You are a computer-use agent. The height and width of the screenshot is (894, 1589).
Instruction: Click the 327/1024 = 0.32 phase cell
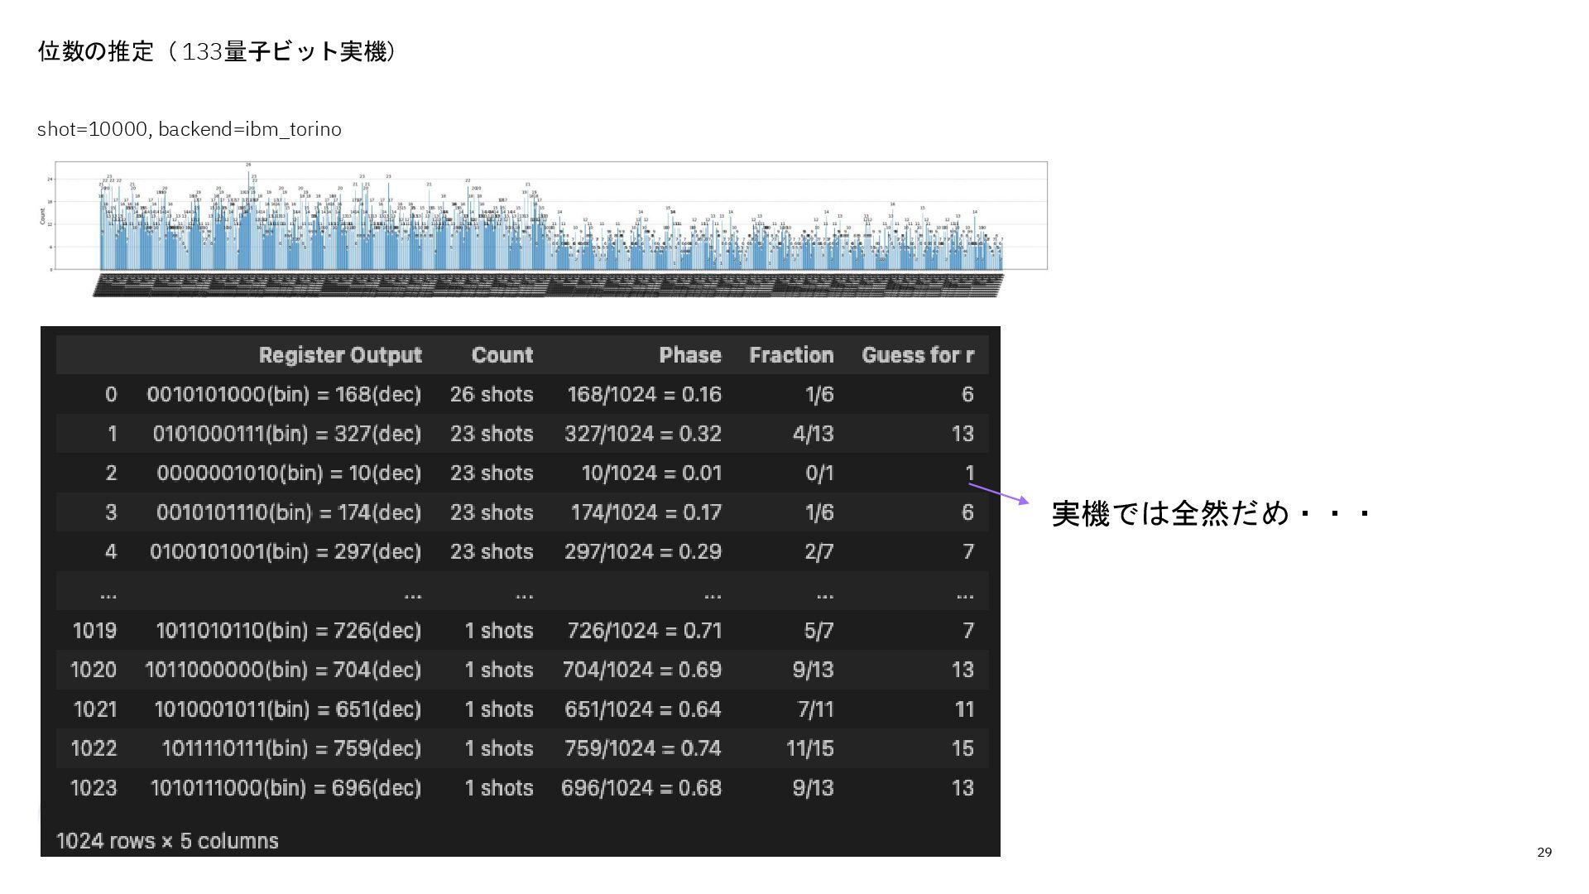642,434
